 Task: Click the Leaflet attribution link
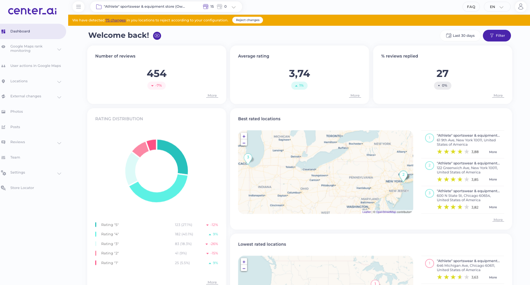(367, 212)
